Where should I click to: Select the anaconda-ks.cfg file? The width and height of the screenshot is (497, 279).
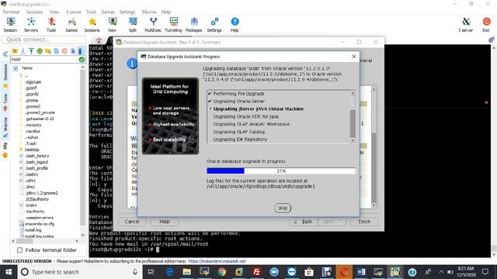40,224
